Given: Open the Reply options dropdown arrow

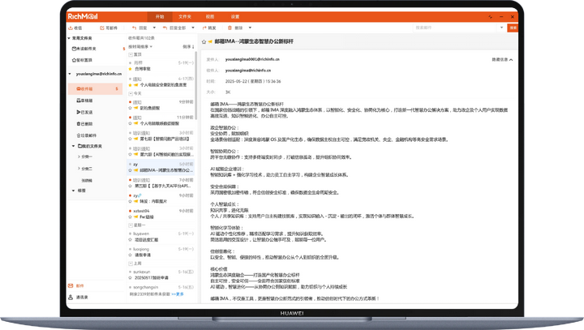Looking at the screenshot, I should pos(154,28).
